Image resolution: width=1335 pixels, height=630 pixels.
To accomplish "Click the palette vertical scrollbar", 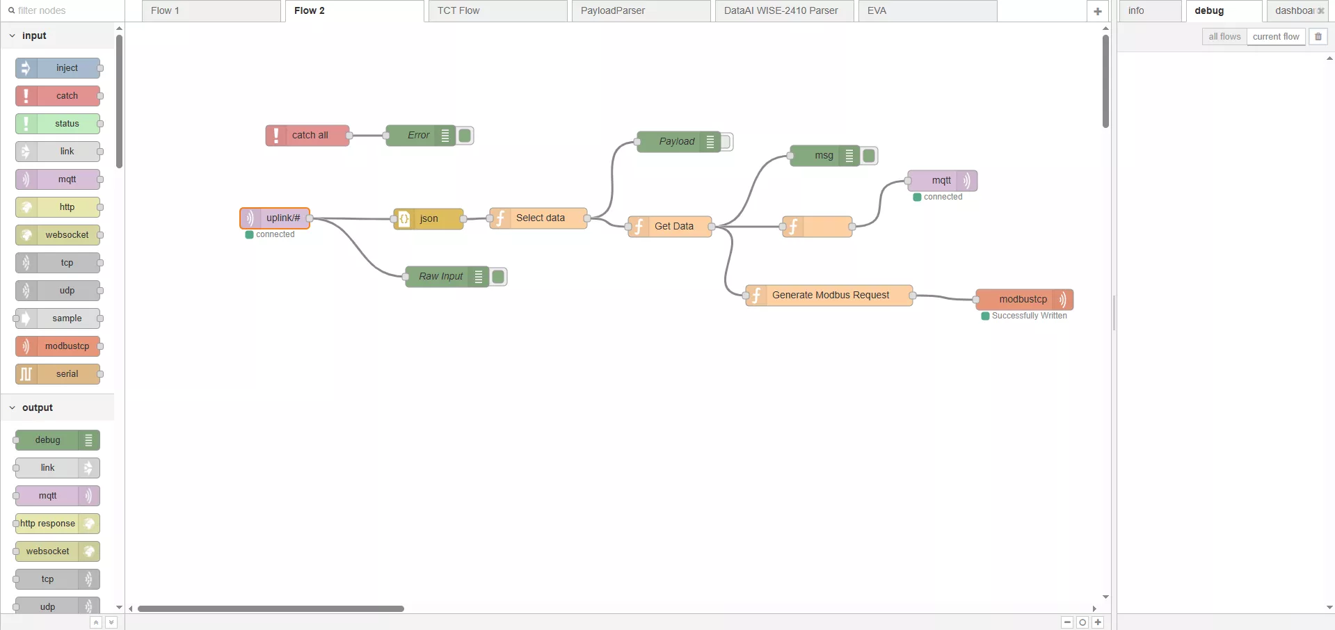I will [x=119, y=102].
